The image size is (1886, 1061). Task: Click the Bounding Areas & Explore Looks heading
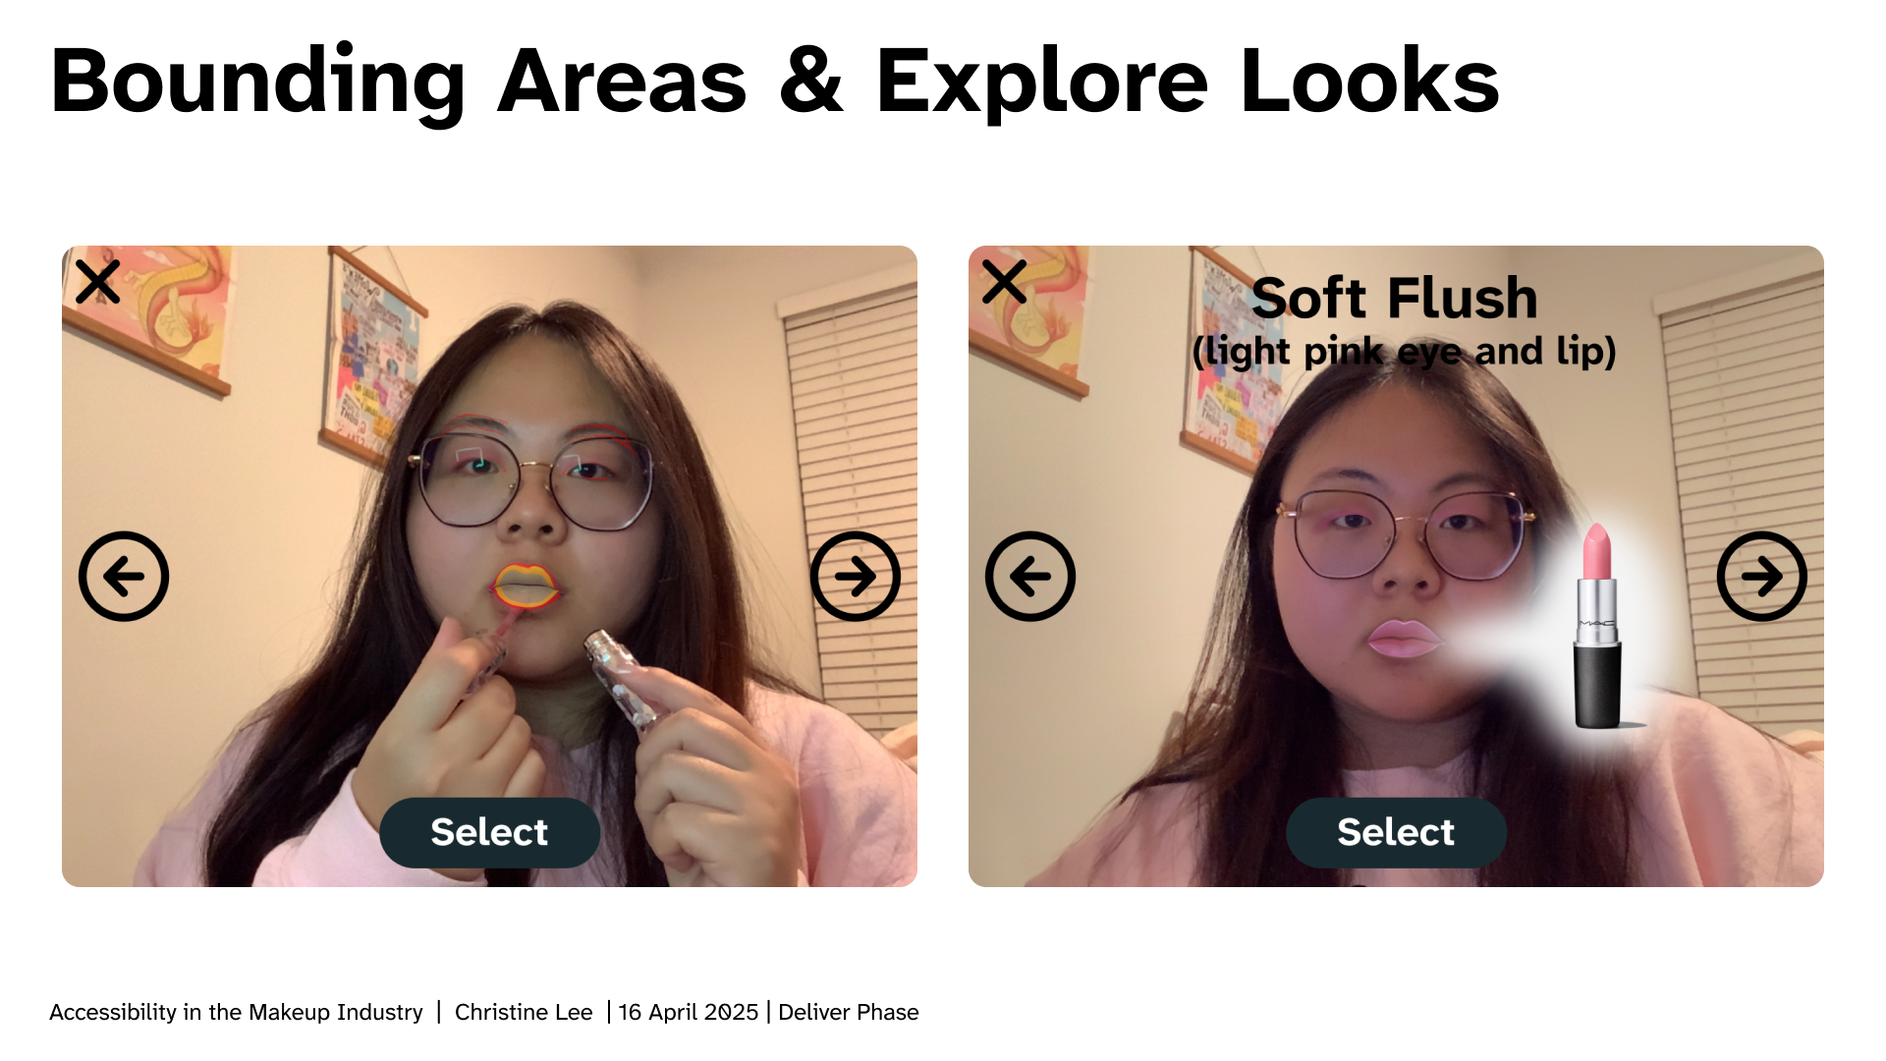pos(774,82)
